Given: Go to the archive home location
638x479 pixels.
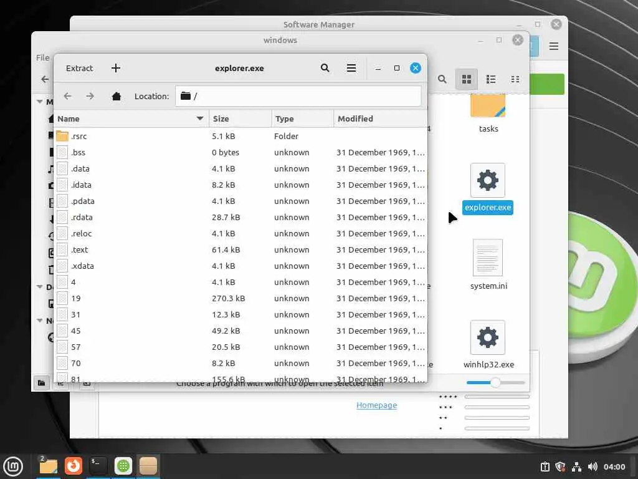Looking at the screenshot, I should 117,96.
